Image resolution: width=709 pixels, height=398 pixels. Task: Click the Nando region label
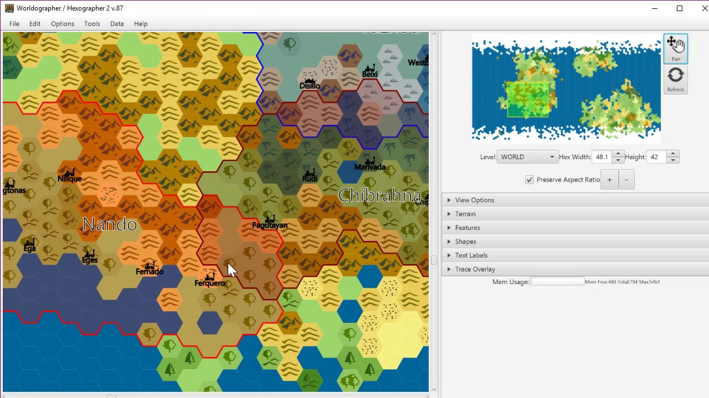pos(110,224)
